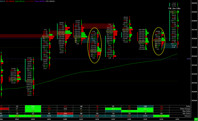Click Delta Change cell 67
The width and height of the screenshot is (198, 121).
(x=17, y=109)
